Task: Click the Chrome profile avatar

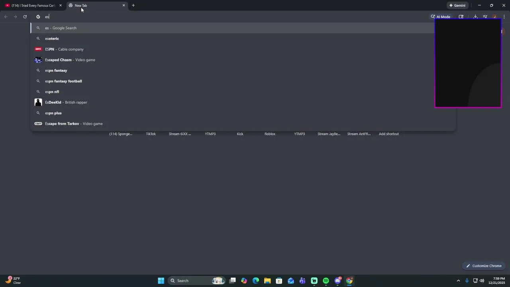Action: tap(494, 17)
